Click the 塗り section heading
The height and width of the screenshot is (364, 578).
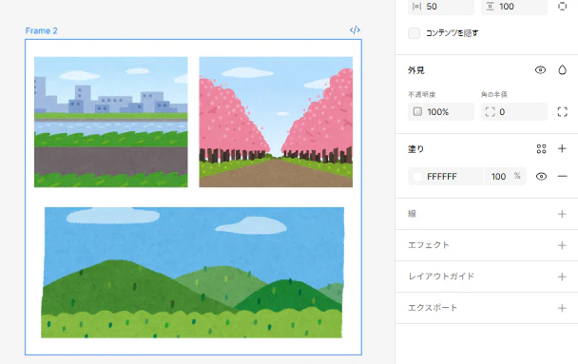415,149
